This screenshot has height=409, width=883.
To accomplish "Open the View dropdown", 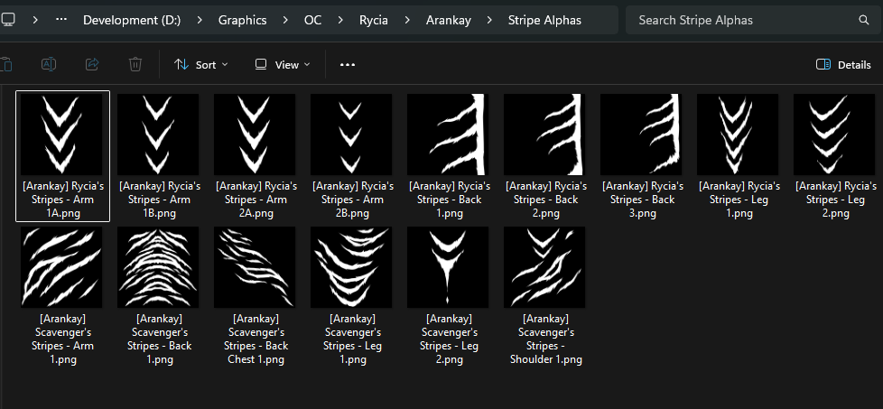I will [x=283, y=65].
